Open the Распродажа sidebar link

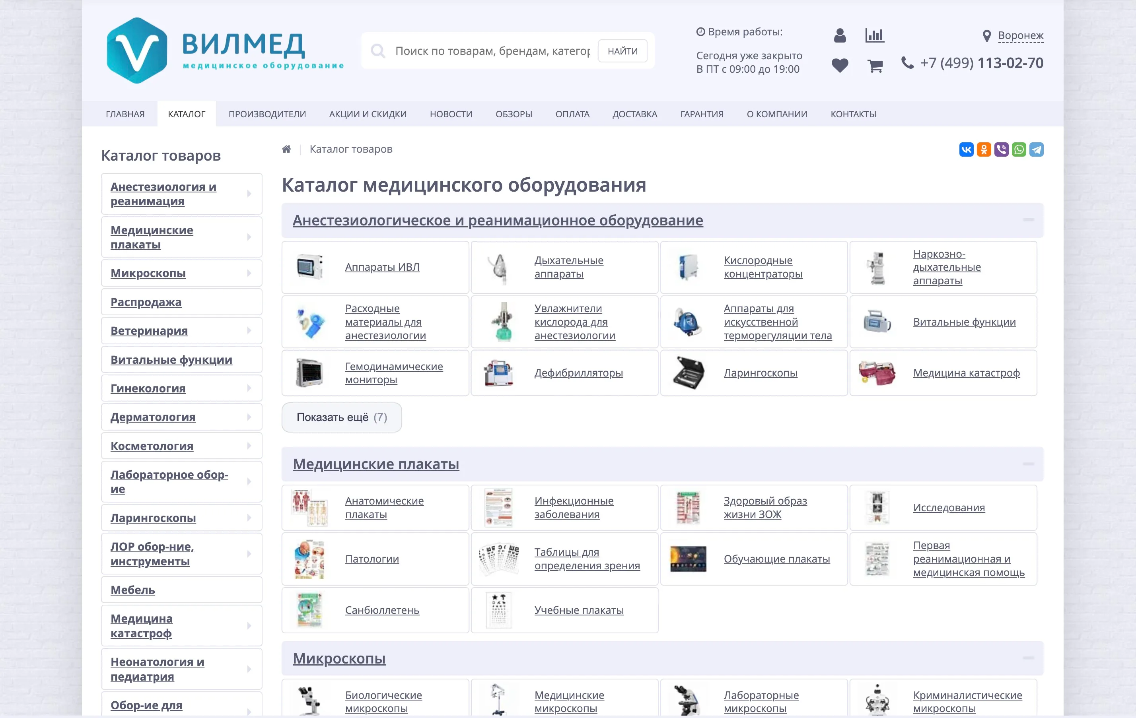(146, 302)
